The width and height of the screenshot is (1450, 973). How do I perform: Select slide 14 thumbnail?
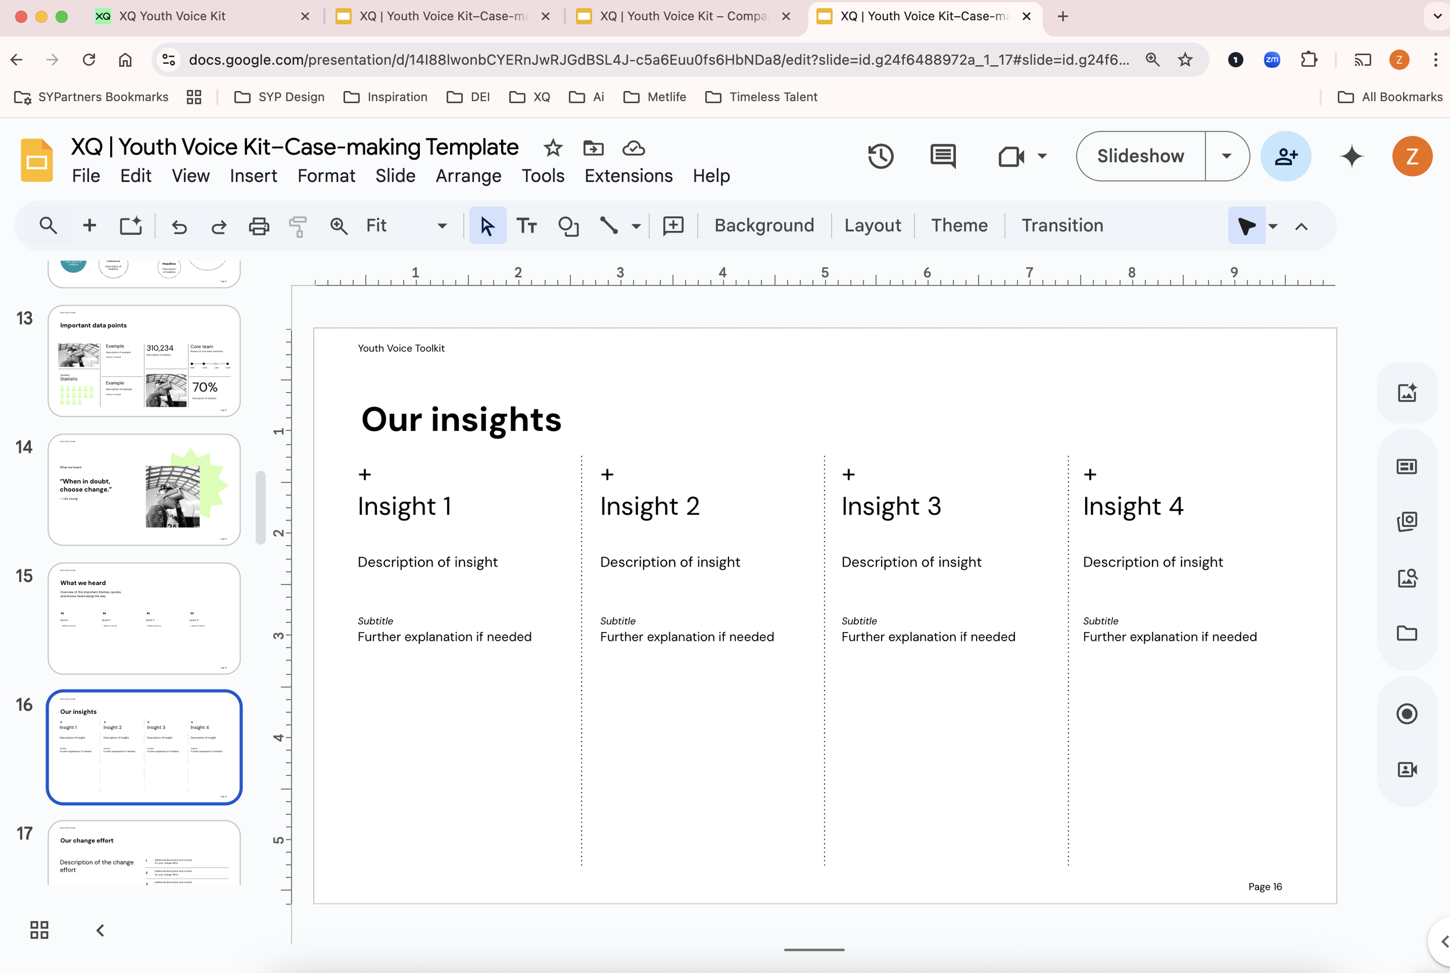click(x=144, y=489)
